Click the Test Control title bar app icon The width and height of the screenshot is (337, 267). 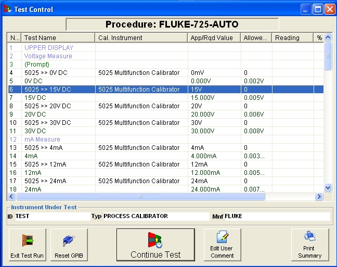pos(7,9)
